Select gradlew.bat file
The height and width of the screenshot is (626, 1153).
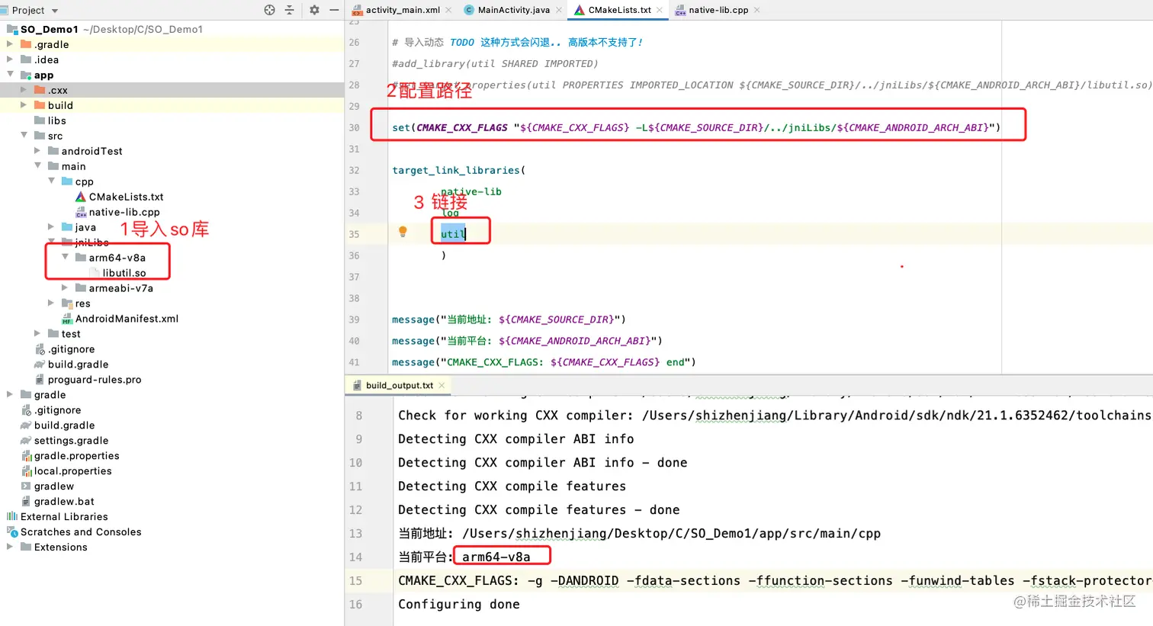click(64, 502)
